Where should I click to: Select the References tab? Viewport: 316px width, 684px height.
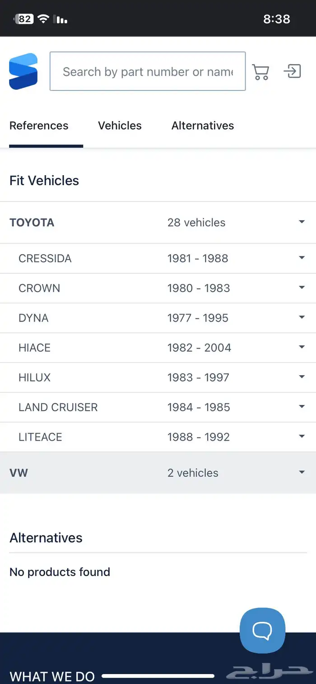[39, 126]
